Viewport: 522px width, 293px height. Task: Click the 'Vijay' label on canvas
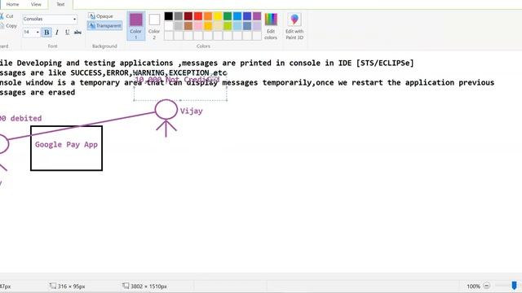191,111
